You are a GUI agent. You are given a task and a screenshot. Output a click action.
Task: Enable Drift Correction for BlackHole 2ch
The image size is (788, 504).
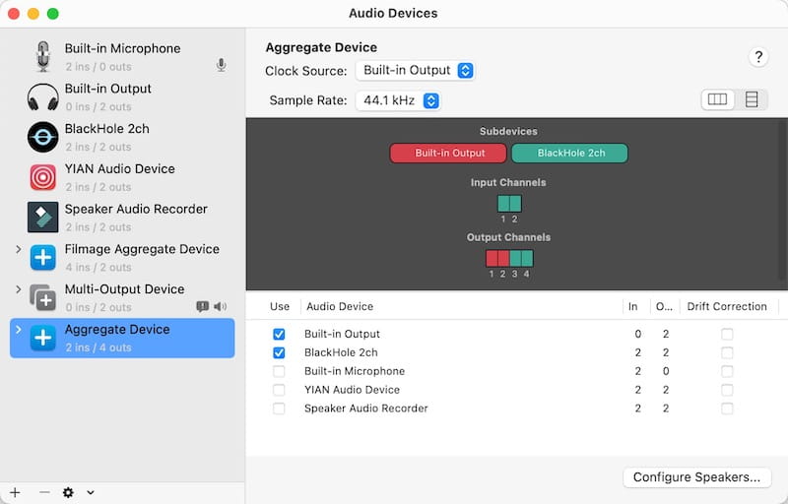click(x=727, y=353)
